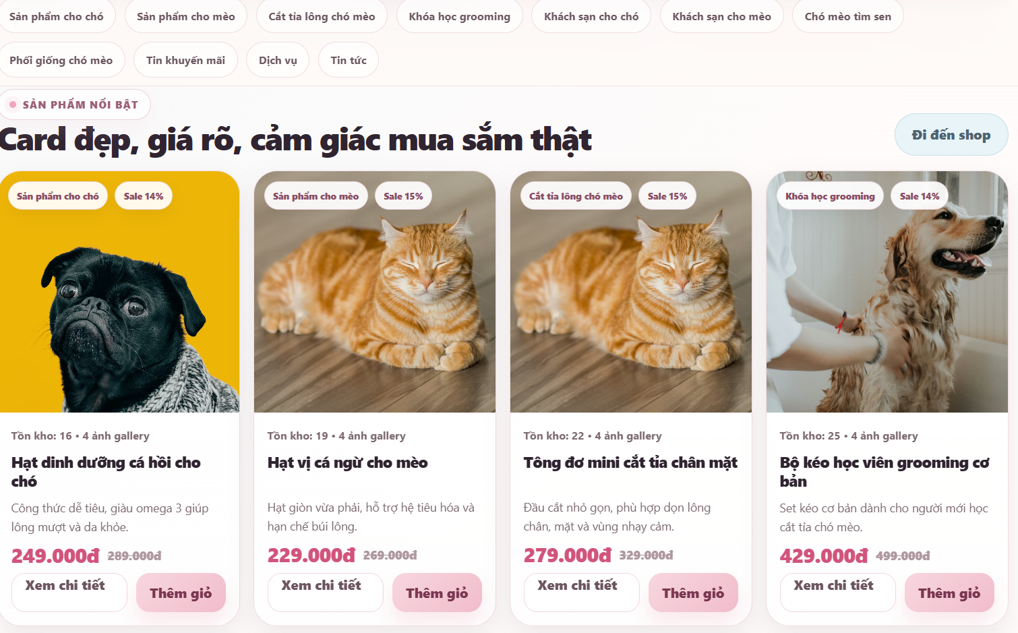Click the "Khóa học grooming" badge on last card
Screen dimensions: 1018x633
830,195
